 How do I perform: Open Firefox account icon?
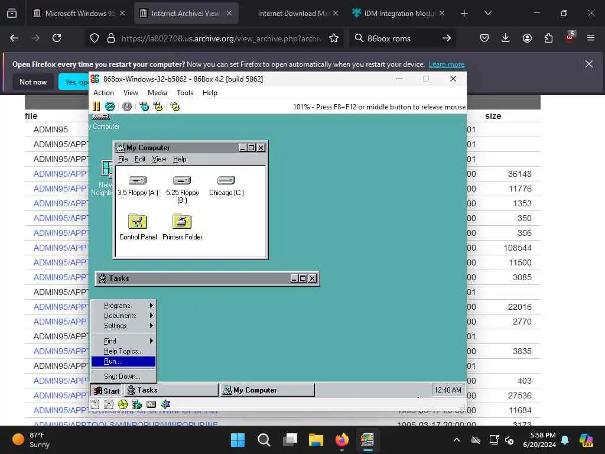click(527, 38)
